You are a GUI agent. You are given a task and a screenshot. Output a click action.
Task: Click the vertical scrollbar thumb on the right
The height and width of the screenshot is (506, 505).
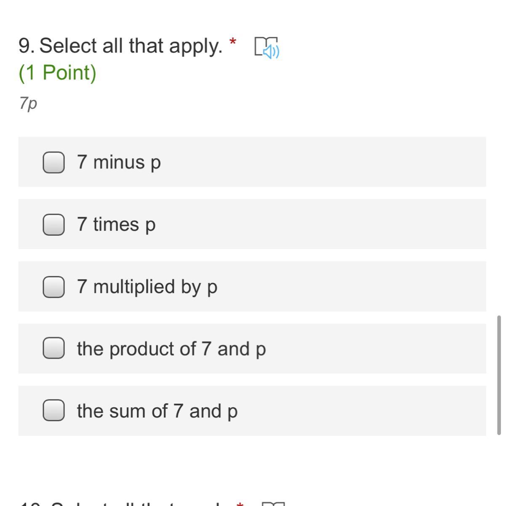[499, 374]
